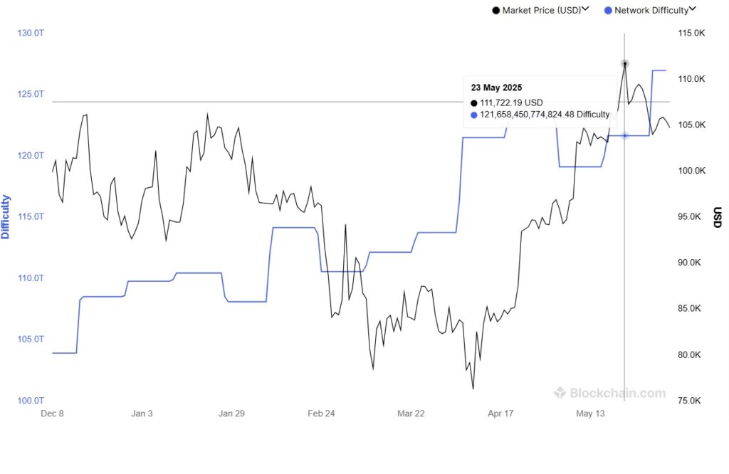The image size is (729, 474).
Task: Click the Blockchain.com watermark text
Action: pos(617,393)
